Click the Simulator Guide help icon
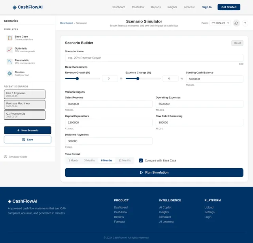 point(6,157)
